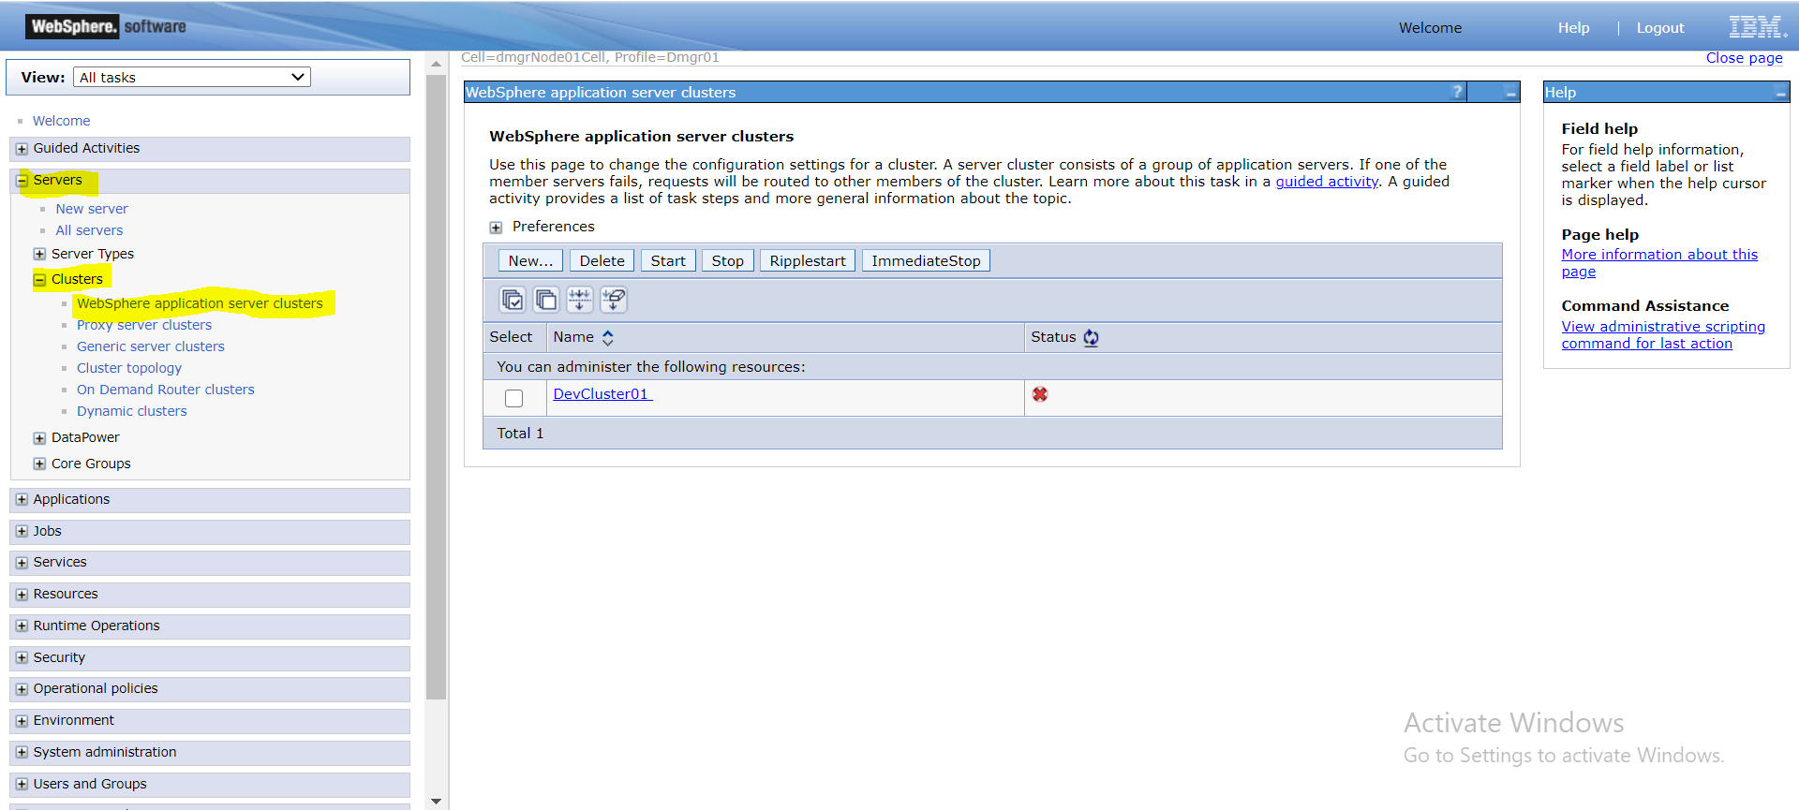Expand the Jobs section

pos(22,532)
